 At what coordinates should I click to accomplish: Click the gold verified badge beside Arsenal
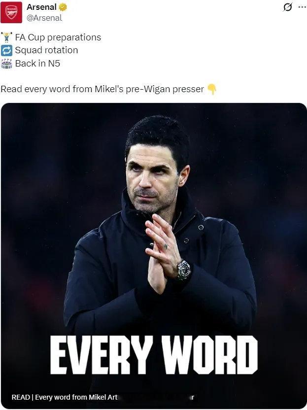[x=63, y=7]
